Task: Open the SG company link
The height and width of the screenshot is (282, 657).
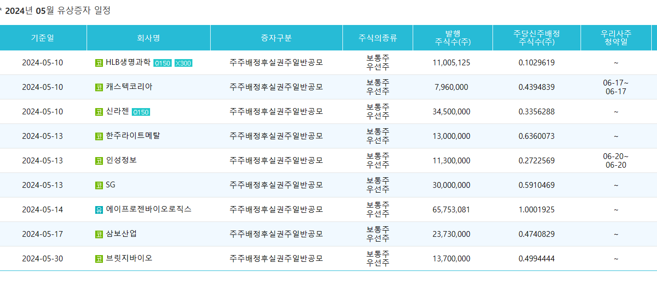Action: point(111,185)
